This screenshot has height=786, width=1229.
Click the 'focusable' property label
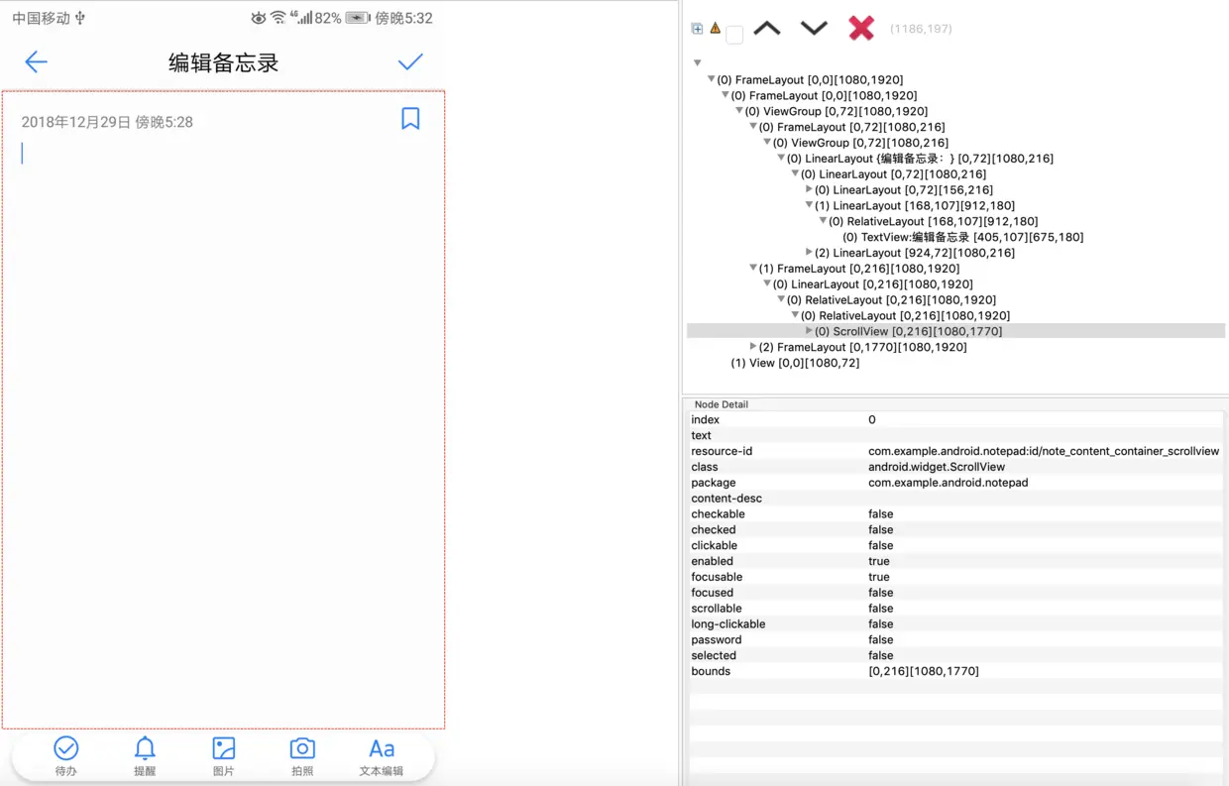point(717,577)
